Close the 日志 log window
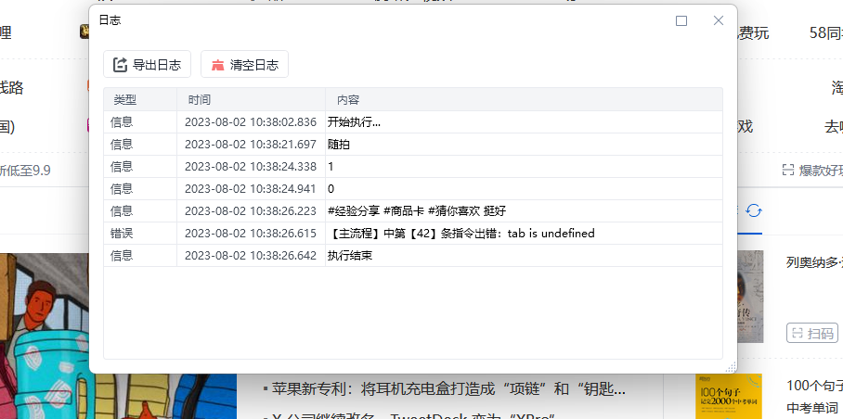This screenshot has width=843, height=419. tap(719, 20)
